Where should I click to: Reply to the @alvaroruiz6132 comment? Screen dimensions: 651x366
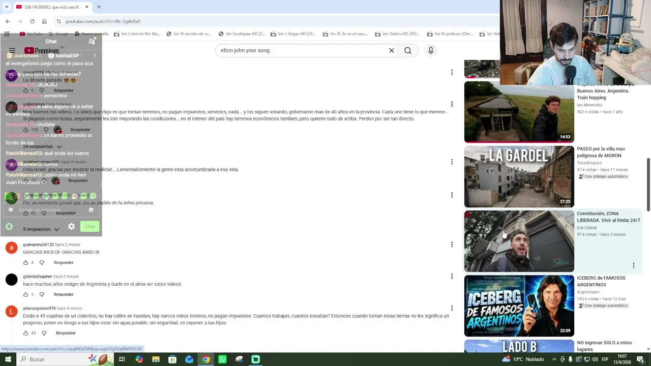click(64, 262)
